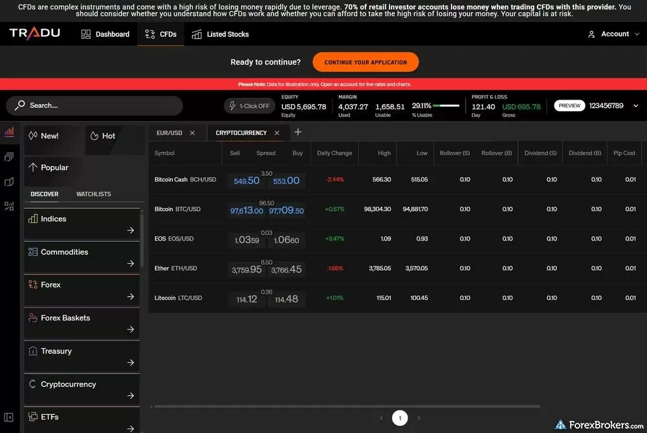Click the Hot flame icon

tap(94, 136)
